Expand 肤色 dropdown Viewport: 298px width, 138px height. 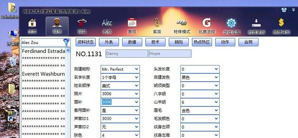coord(136,135)
